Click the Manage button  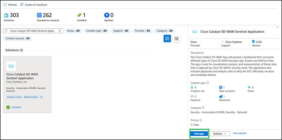(x=199, y=134)
